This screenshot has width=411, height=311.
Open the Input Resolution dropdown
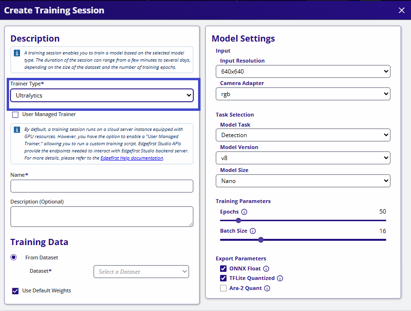click(304, 71)
